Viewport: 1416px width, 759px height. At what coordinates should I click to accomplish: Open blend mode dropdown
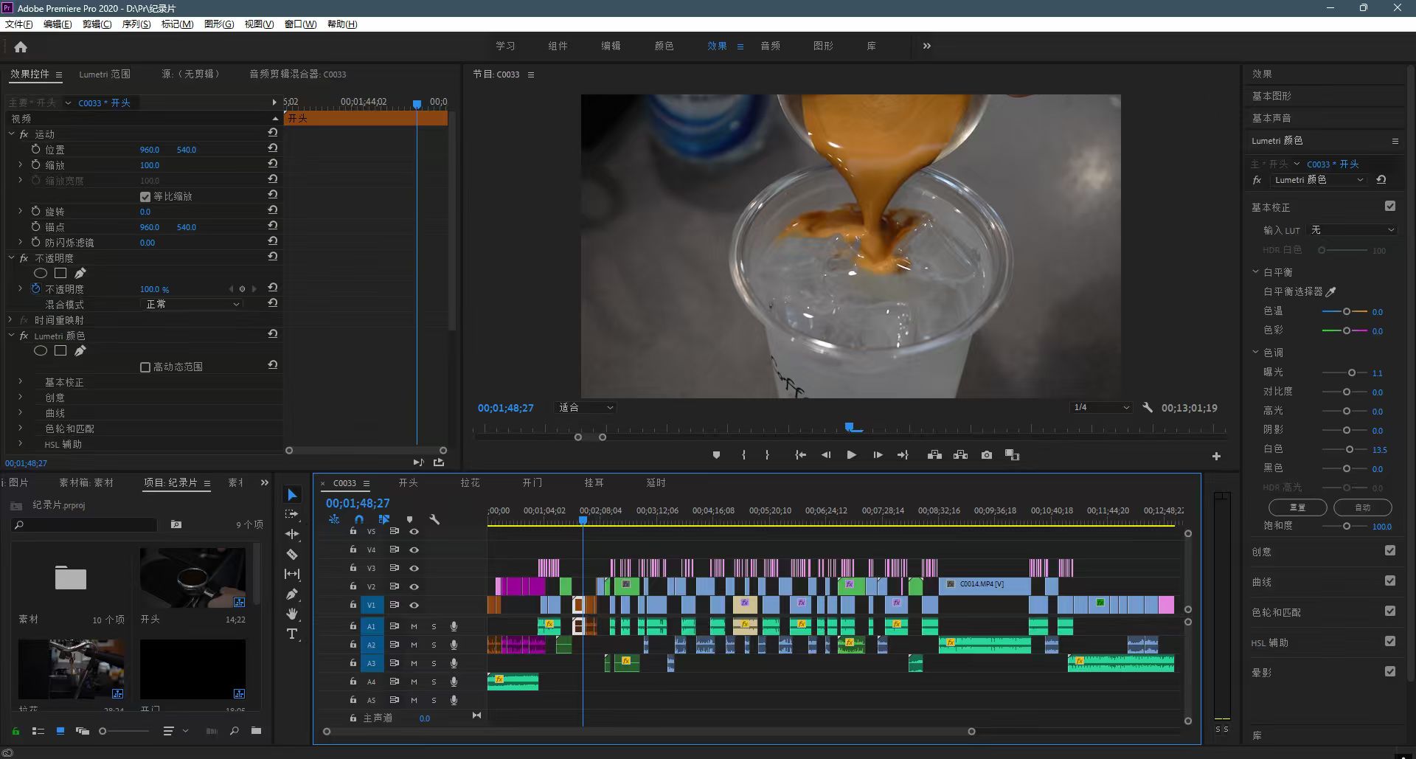point(191,304)
